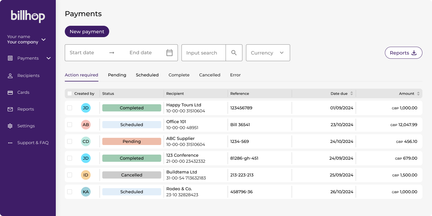Switch to the Pending tab
Screen dimensions: 432x216
tap(117, 75)
